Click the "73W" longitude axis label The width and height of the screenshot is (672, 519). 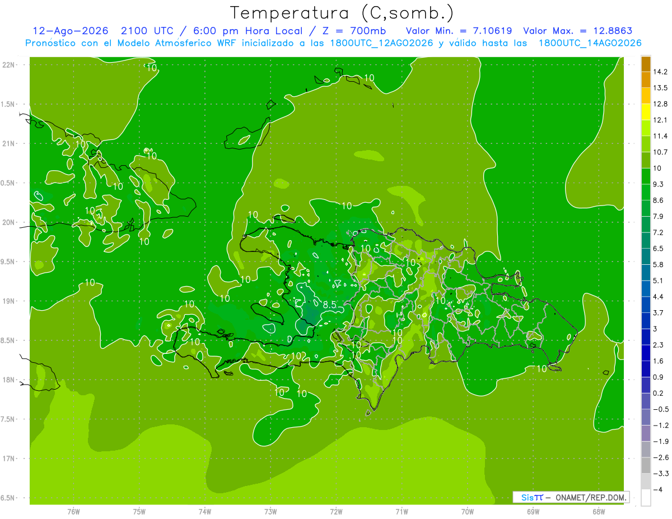click(x=270, y=511)
